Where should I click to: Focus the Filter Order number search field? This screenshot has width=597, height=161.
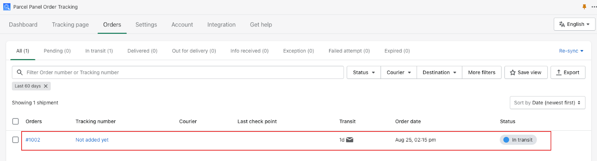point(178,72)
